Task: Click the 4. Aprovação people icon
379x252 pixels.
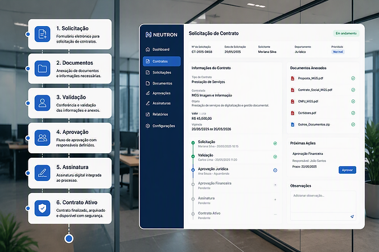Action: (42, 138)
